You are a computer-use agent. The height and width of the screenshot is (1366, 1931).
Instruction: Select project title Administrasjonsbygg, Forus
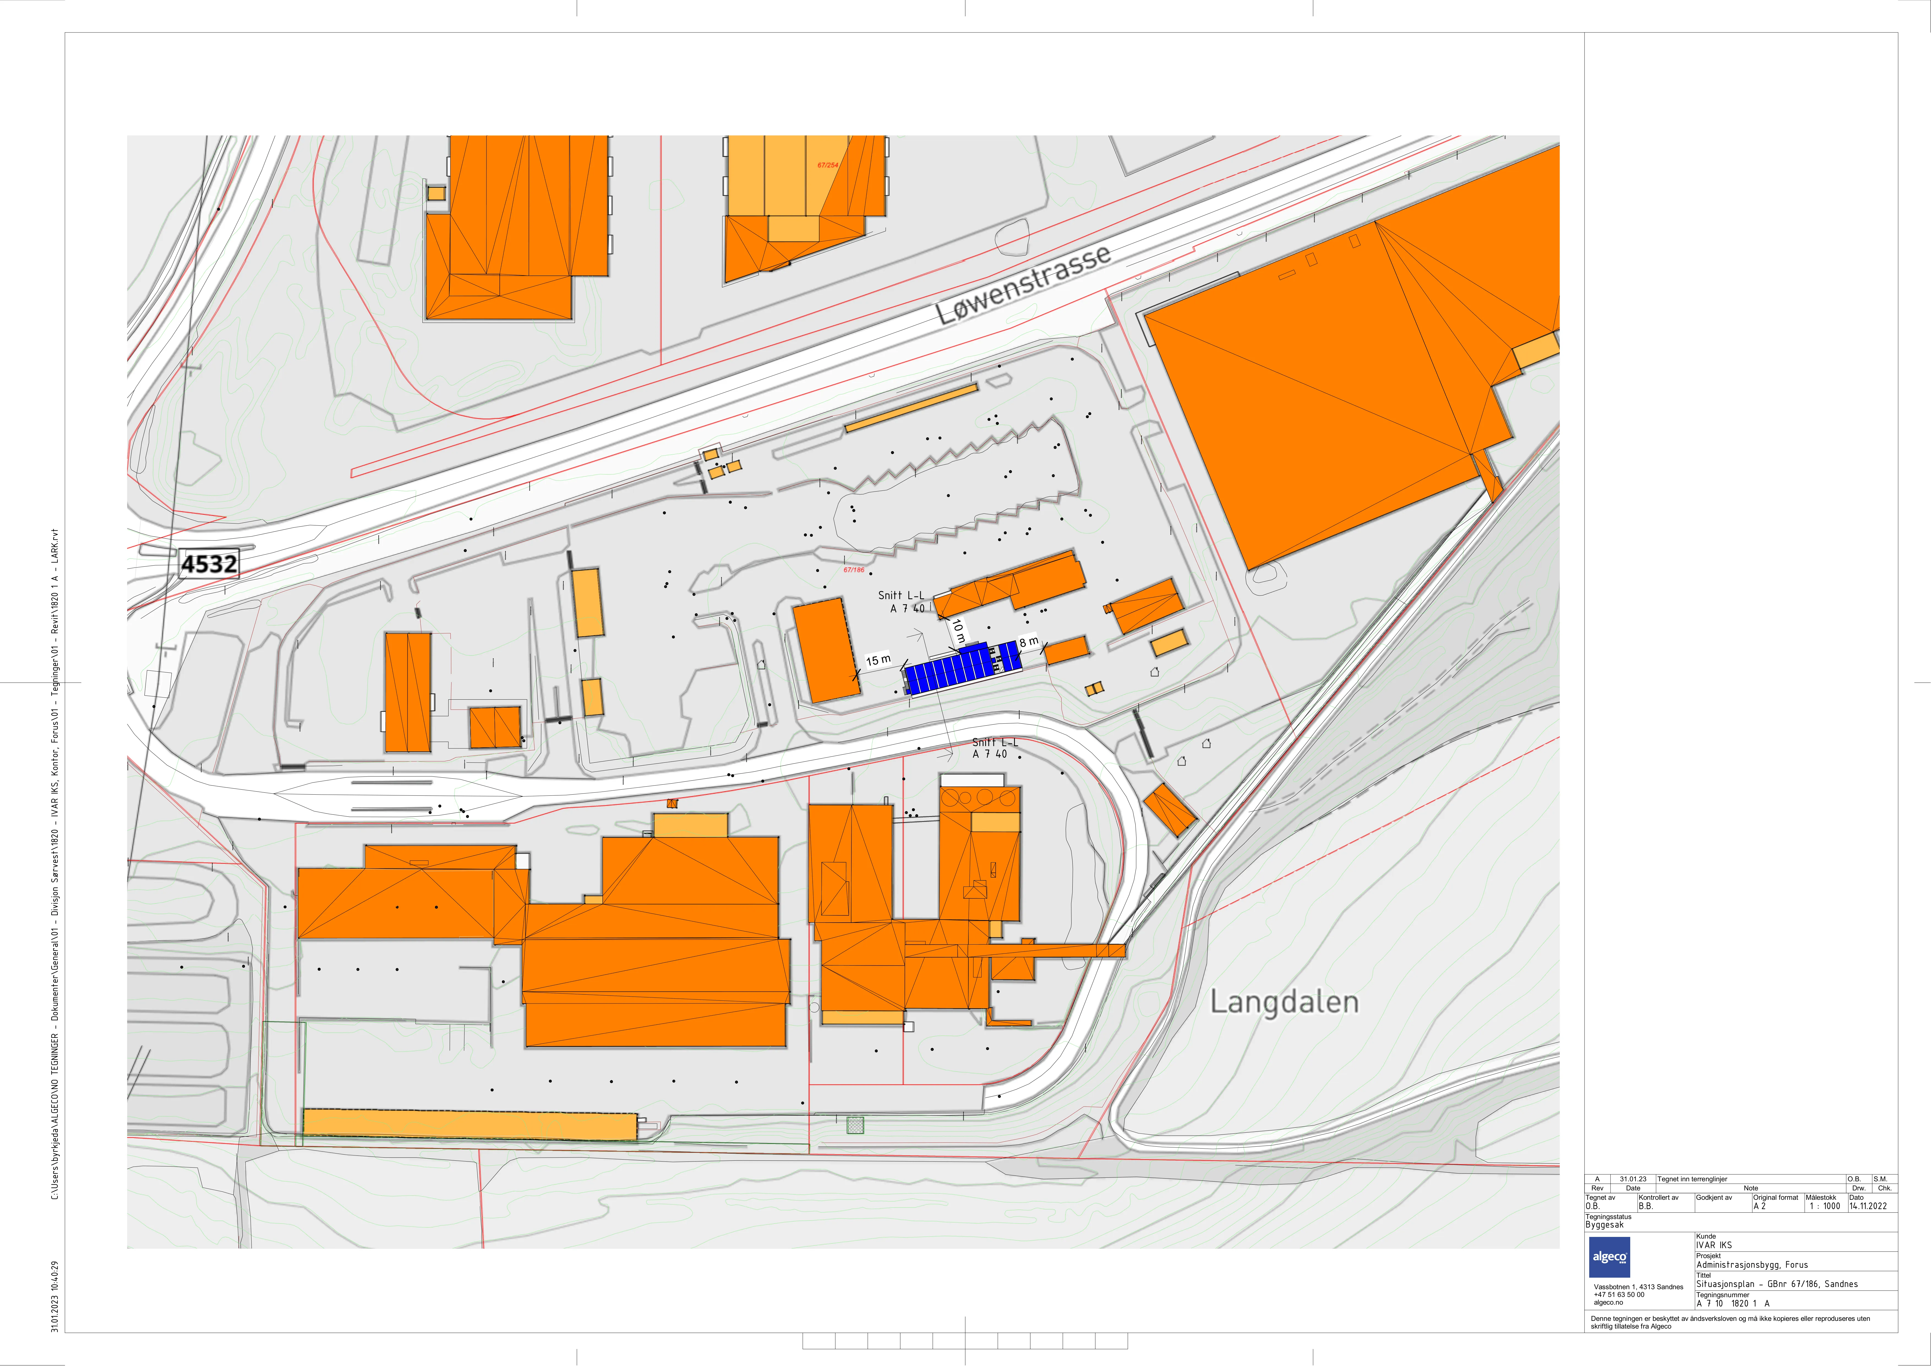1752,1264
